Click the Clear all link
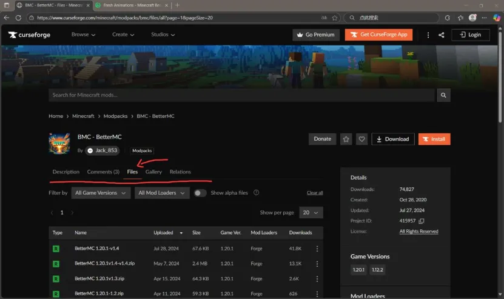504x299 pixels. (314, 193)
